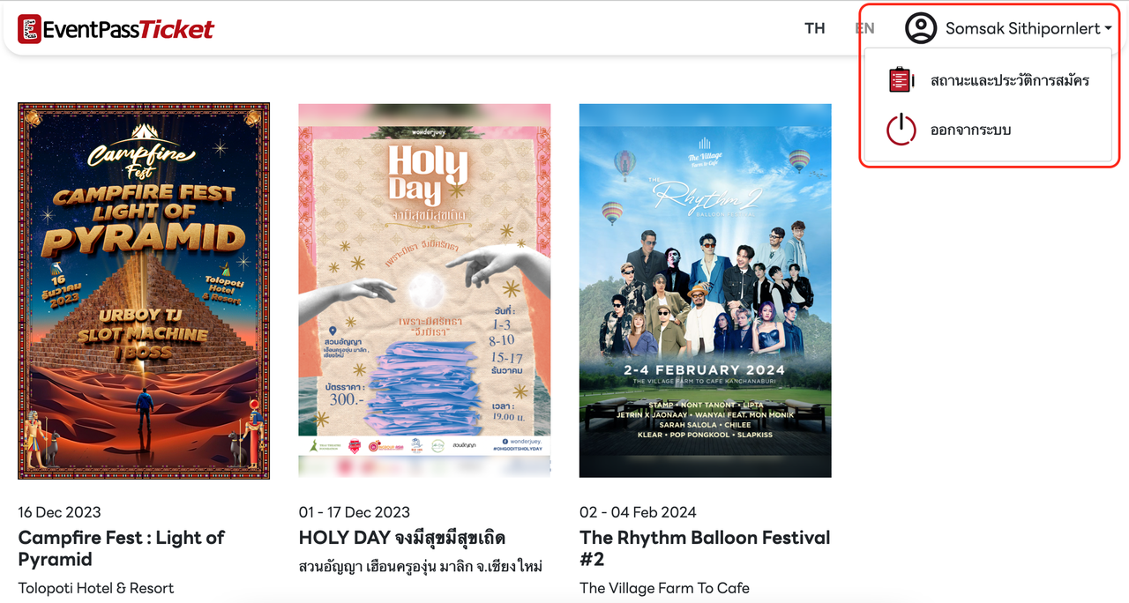The width and height of the screenshot is (1129, 603).
Task: Click the EventPassTicket logo
Action: 116,28
